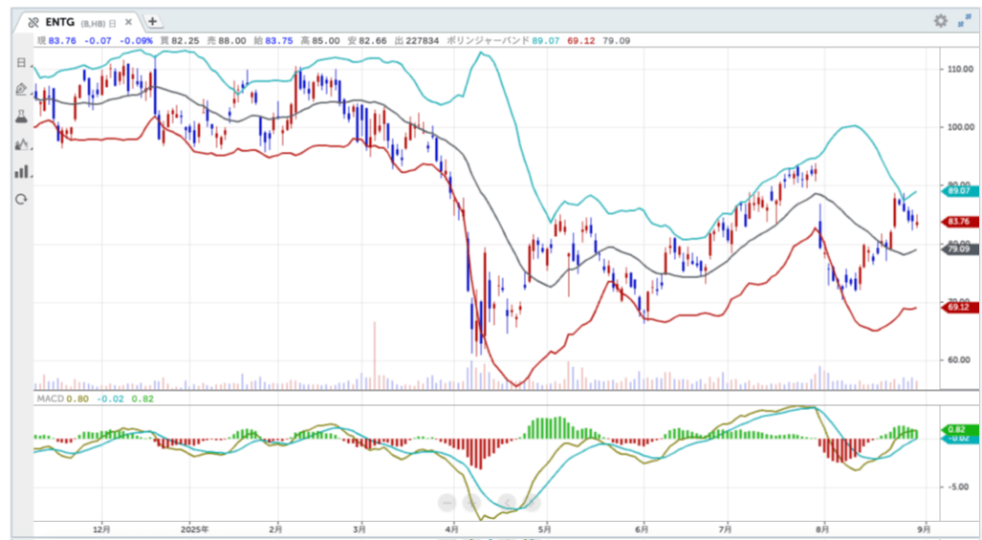Click the link icon on the ENTG tab
The height and width of the screenshot is (540, 982).
point(33,21)
